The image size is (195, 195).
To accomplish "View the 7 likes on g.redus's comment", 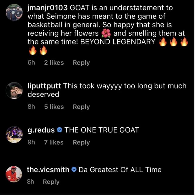I will 54,142.
